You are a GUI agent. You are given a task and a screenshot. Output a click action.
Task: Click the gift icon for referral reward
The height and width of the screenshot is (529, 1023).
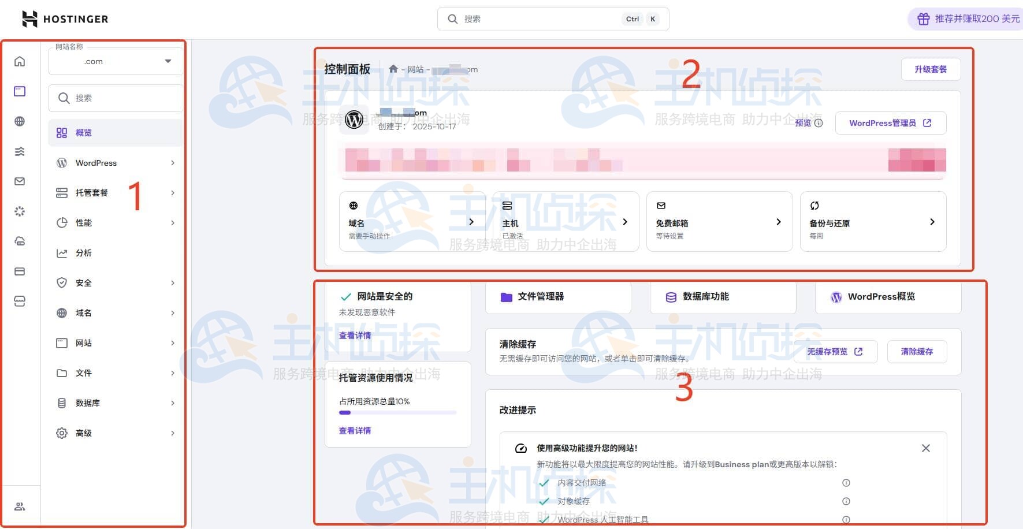(924, 19)
